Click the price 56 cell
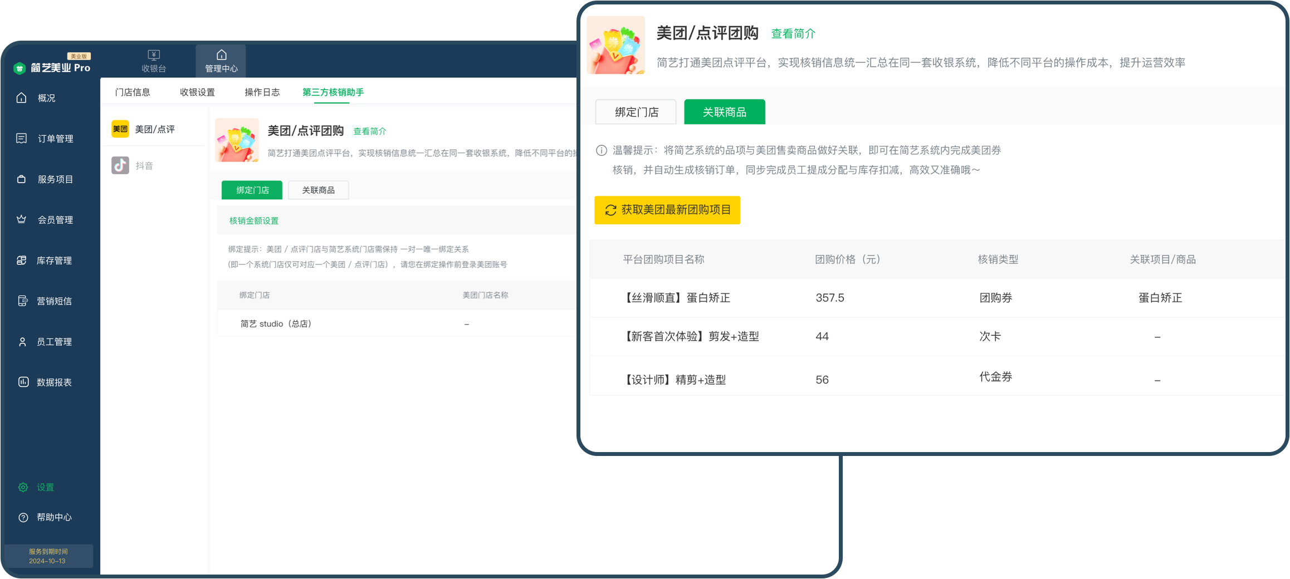This screenshot has width=1290, height=579. coord(822,380)
